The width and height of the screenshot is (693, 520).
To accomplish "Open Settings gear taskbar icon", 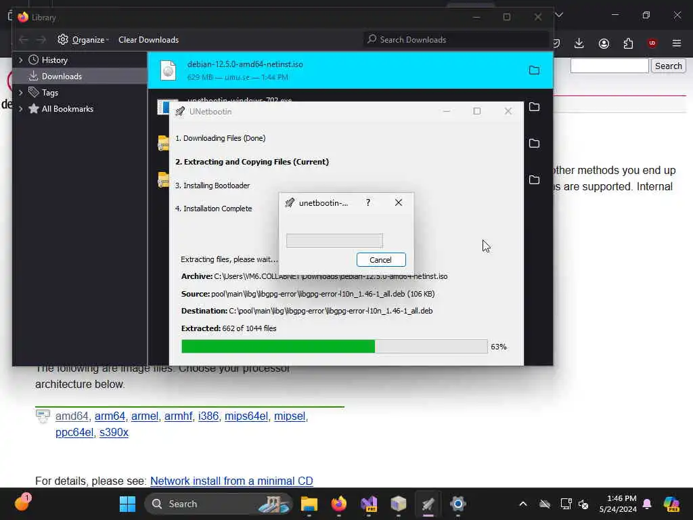I will [x=458, y=504].
